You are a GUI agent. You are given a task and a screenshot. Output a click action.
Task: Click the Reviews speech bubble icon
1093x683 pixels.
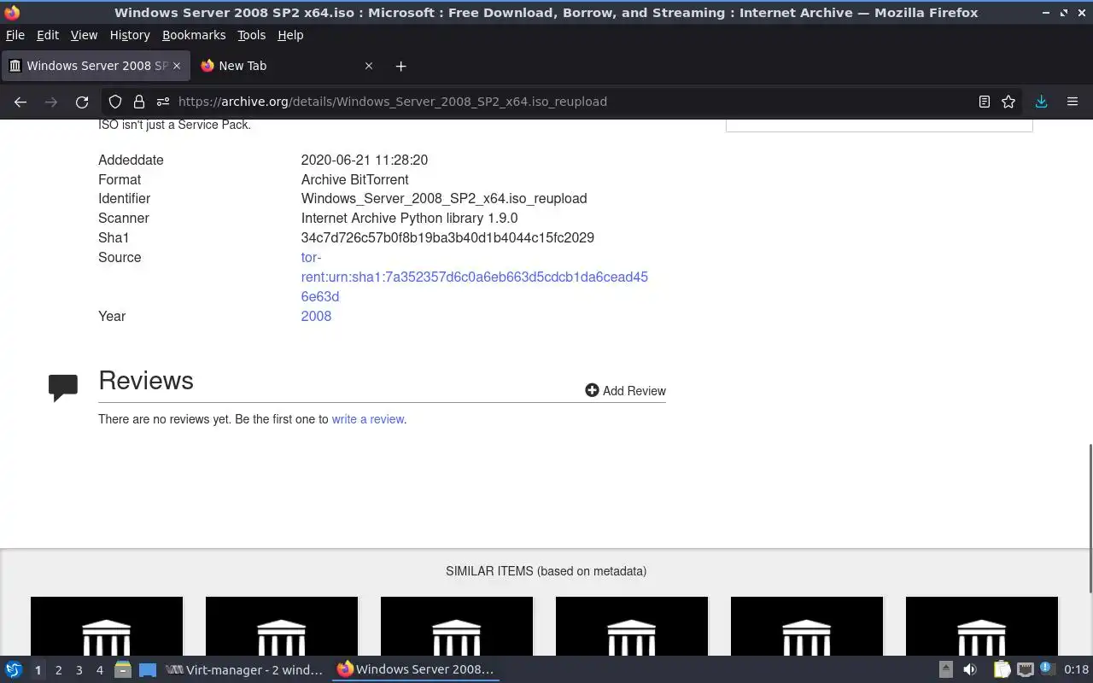pyautogui.click(x=63, y=388)
